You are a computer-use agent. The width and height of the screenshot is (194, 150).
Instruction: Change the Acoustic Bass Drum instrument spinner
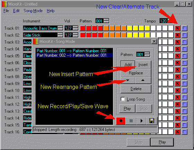(60, 28)
